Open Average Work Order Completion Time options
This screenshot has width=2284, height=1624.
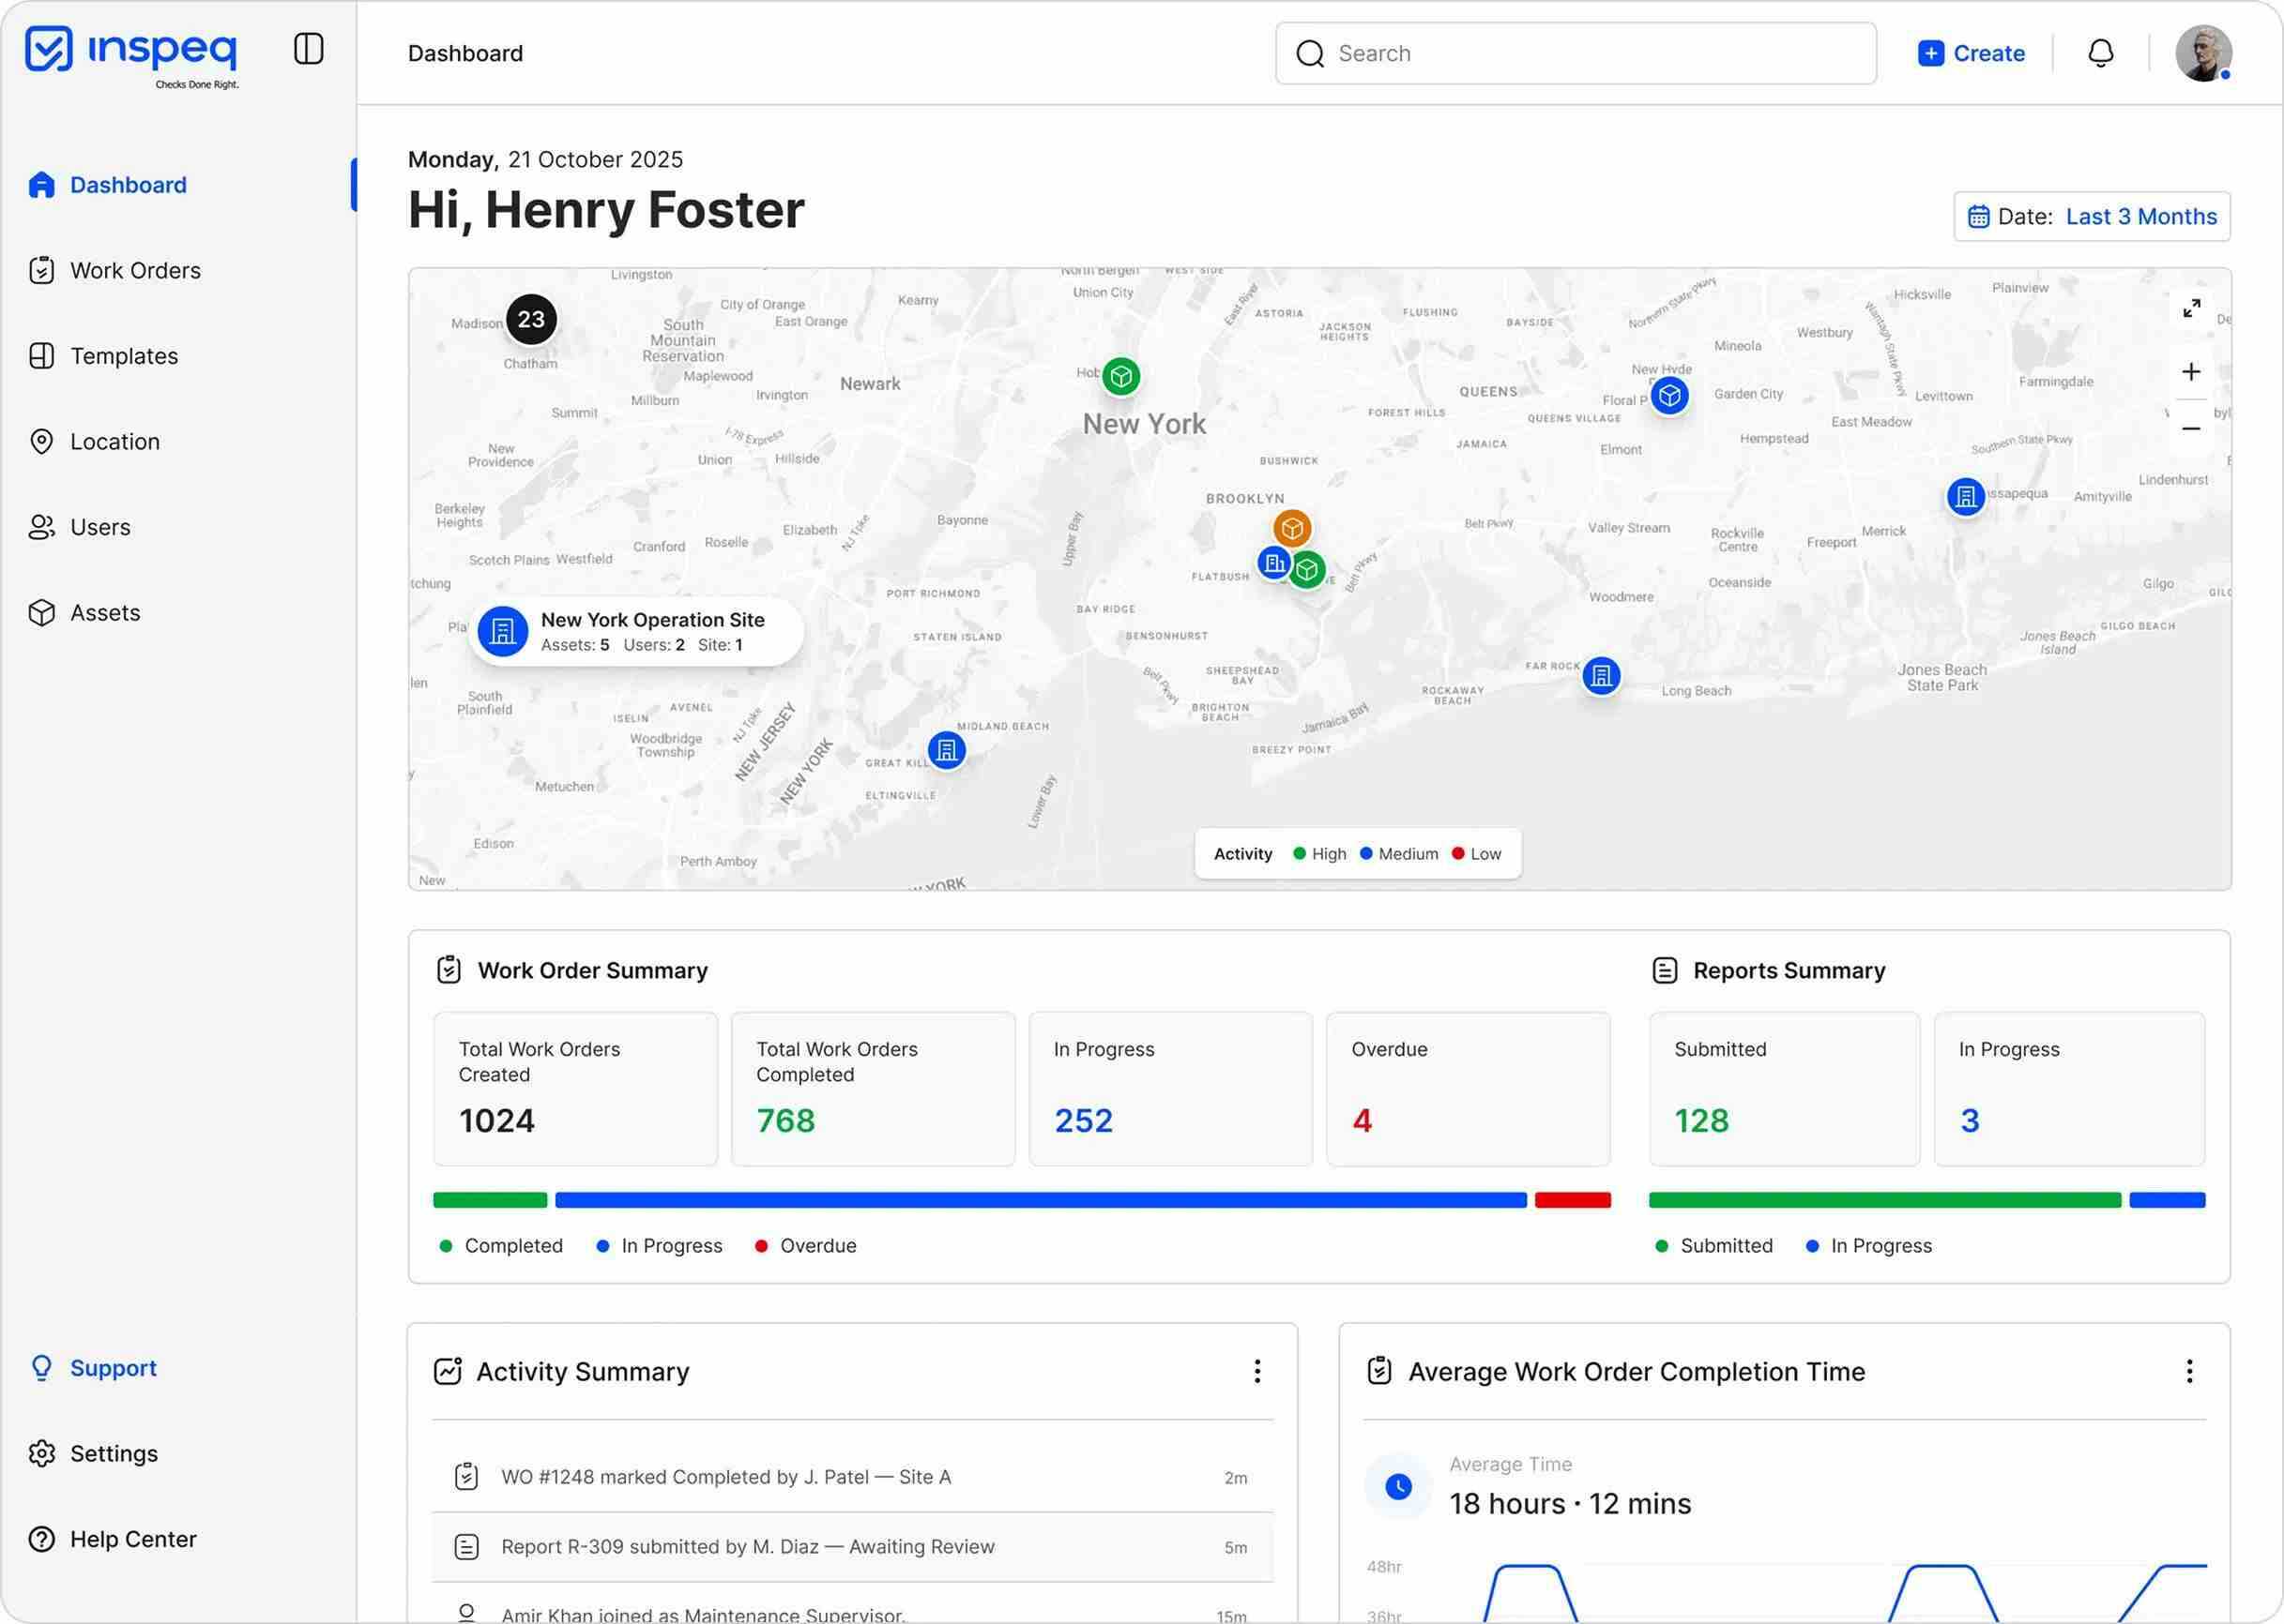[x=2189, y=1371]
